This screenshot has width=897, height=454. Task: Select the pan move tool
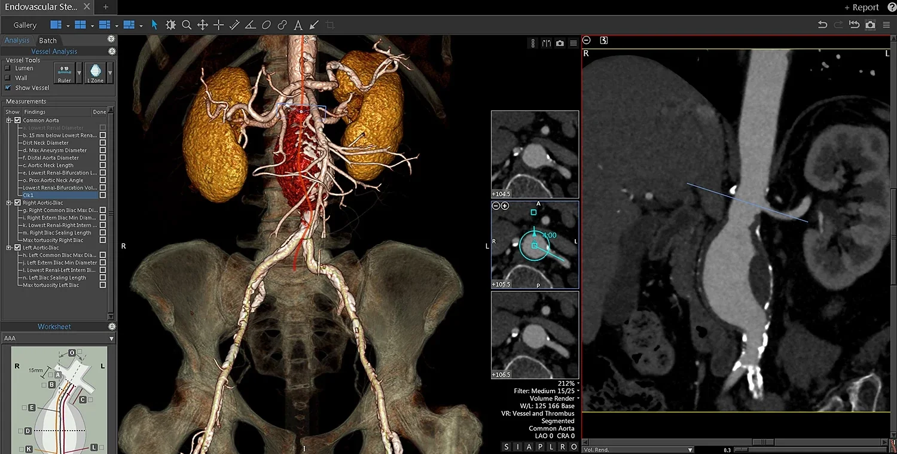pos(203,25)
